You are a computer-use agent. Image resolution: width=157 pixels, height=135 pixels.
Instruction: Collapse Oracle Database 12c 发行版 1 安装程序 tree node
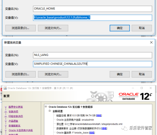click(x=46, y=106)
